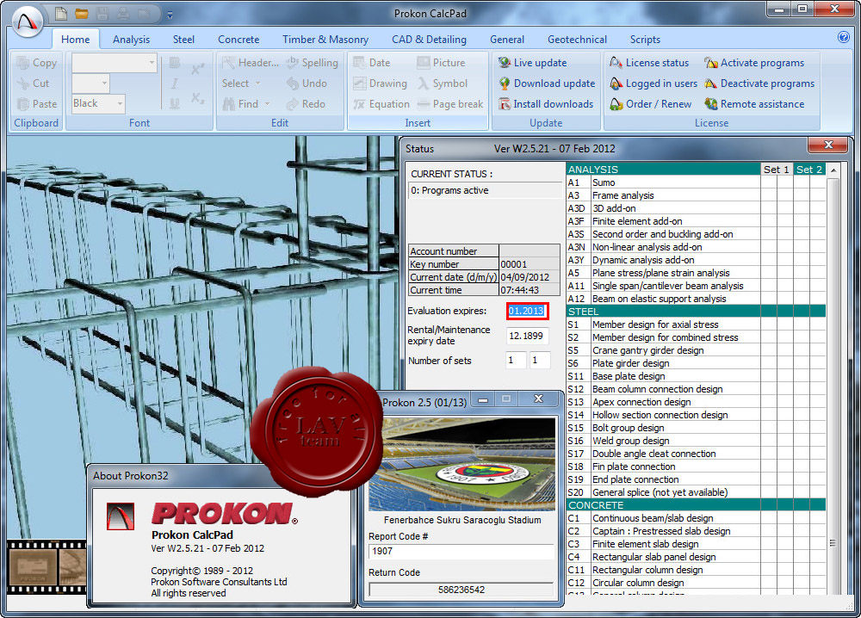Toggle superscript formatting
This screenshot has height=618, width=861.
tap(198, 69)
